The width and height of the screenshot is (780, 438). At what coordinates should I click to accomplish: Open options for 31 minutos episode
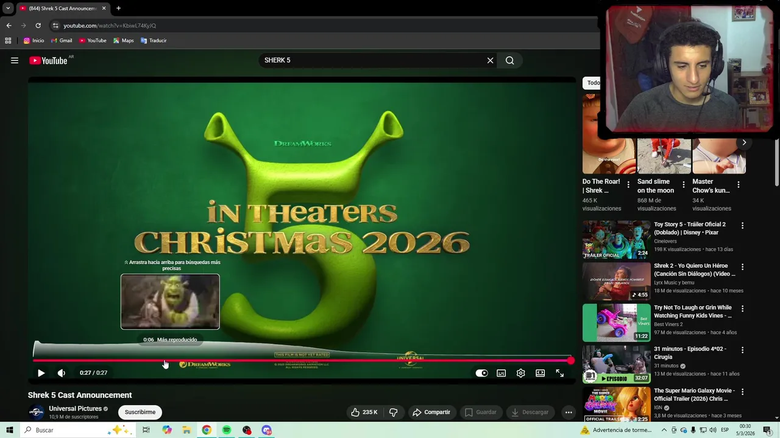742,350
